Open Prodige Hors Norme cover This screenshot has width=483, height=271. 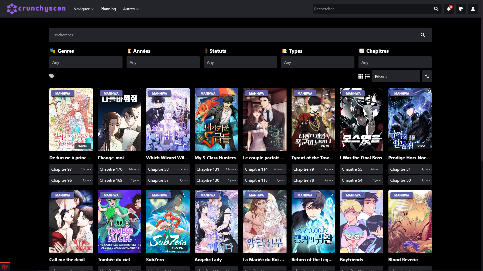(410, 120)
